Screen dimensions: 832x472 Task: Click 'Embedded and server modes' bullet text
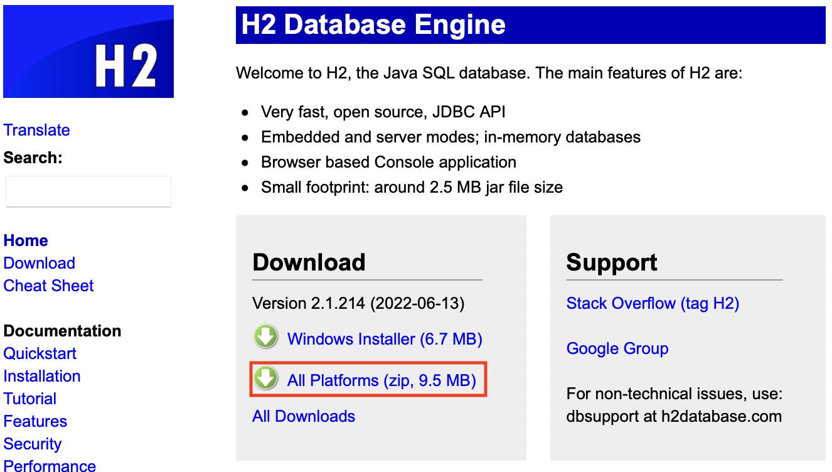pyautogui.click(x=369, y=137)
